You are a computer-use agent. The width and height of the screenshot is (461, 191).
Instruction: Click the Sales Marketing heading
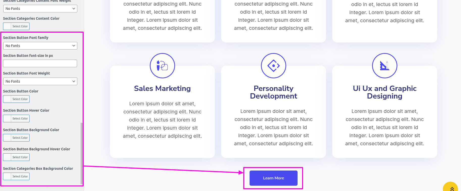click(162, 88)
